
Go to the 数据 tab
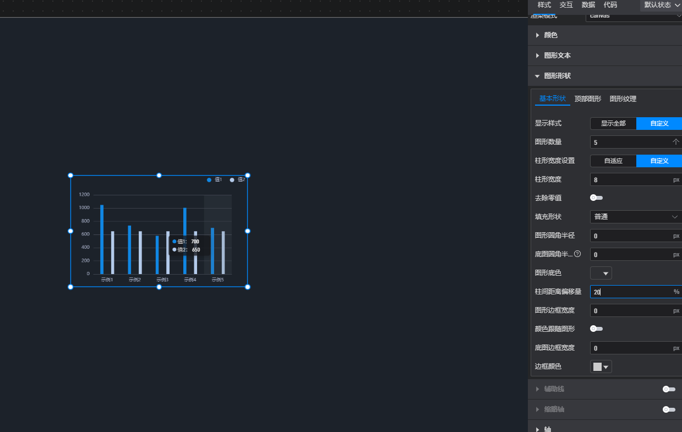(588, 5)
